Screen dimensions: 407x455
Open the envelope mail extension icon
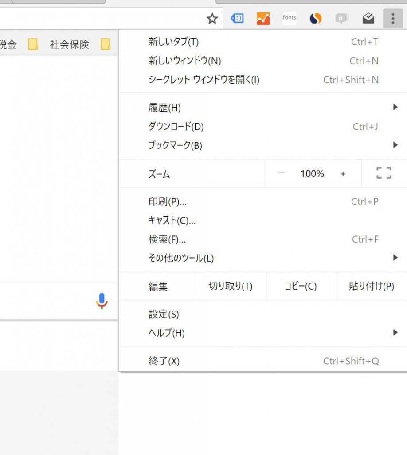[368, 19]
